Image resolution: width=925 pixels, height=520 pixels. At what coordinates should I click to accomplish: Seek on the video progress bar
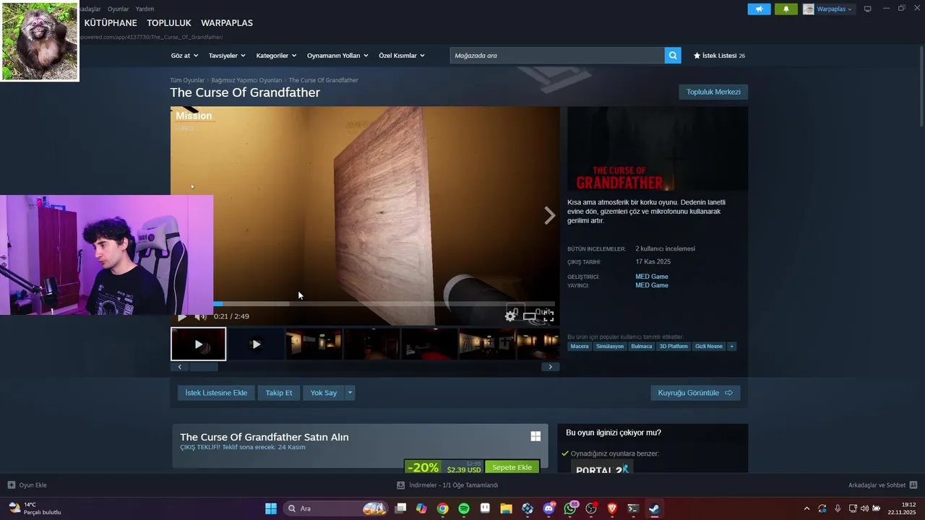384,304
